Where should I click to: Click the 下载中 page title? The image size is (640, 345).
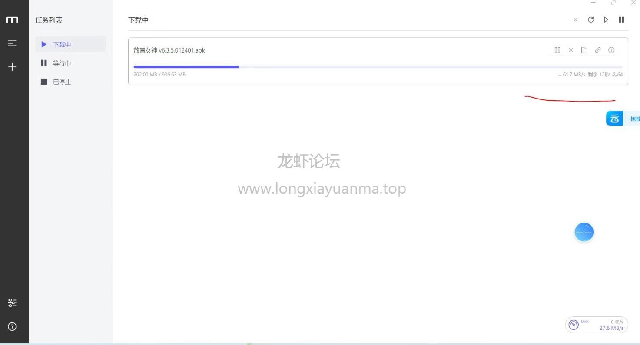pyautogui.click(x=138, y=20)
